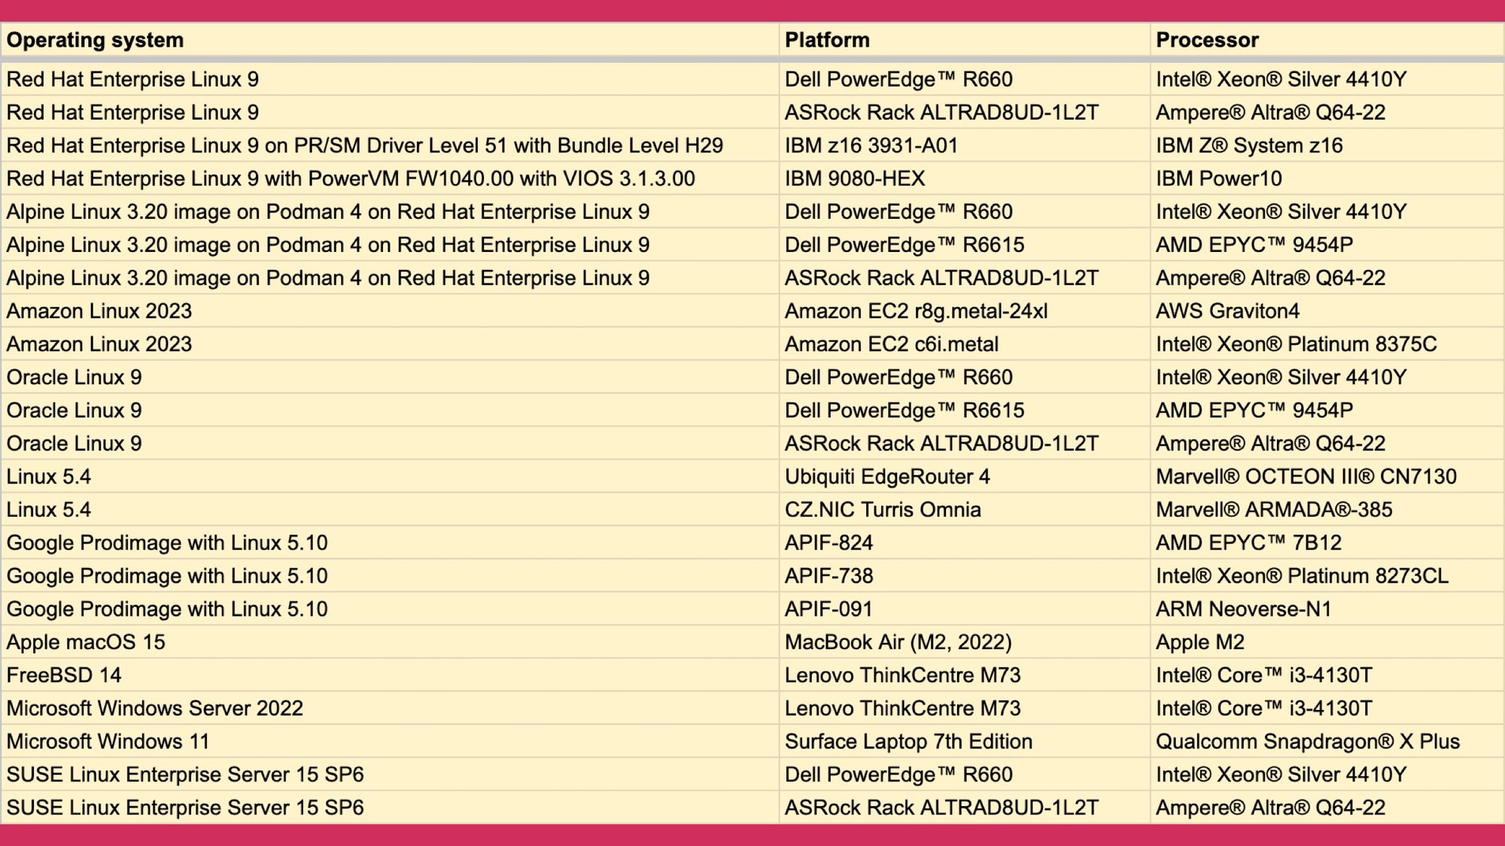This screenshot has width=1505, height=846.
Task: Click the Marvell ARMADA-385 processor cell
Action: 1273,509
